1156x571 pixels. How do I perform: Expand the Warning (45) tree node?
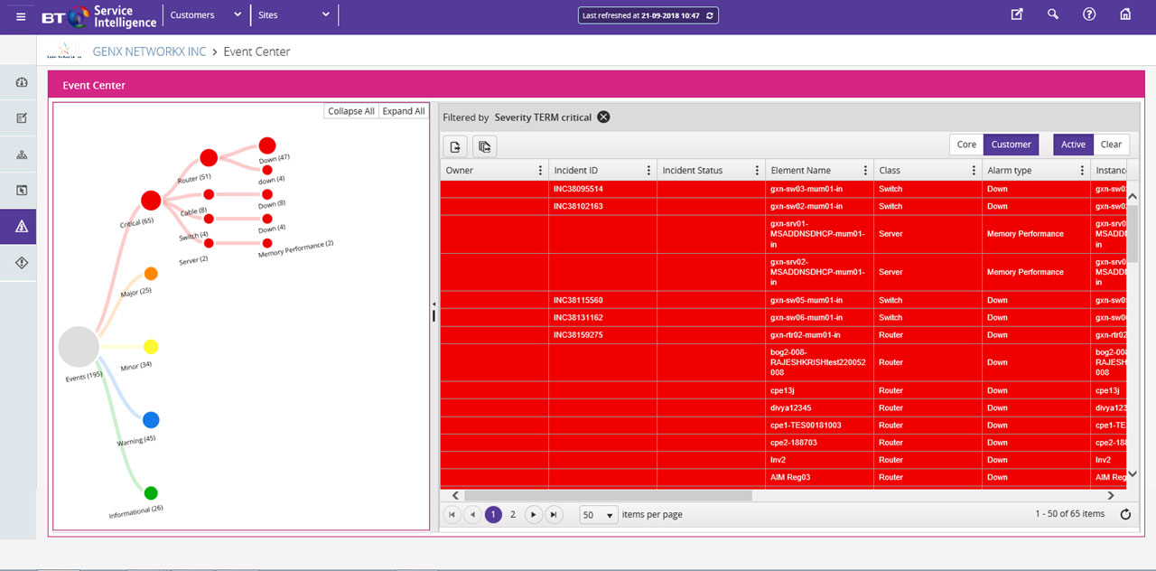[x=151, y=420]
